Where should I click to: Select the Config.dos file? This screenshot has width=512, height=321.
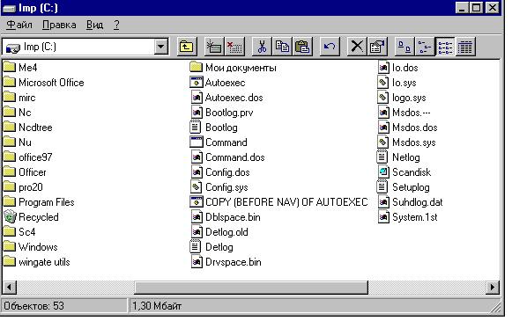point(220,172)
